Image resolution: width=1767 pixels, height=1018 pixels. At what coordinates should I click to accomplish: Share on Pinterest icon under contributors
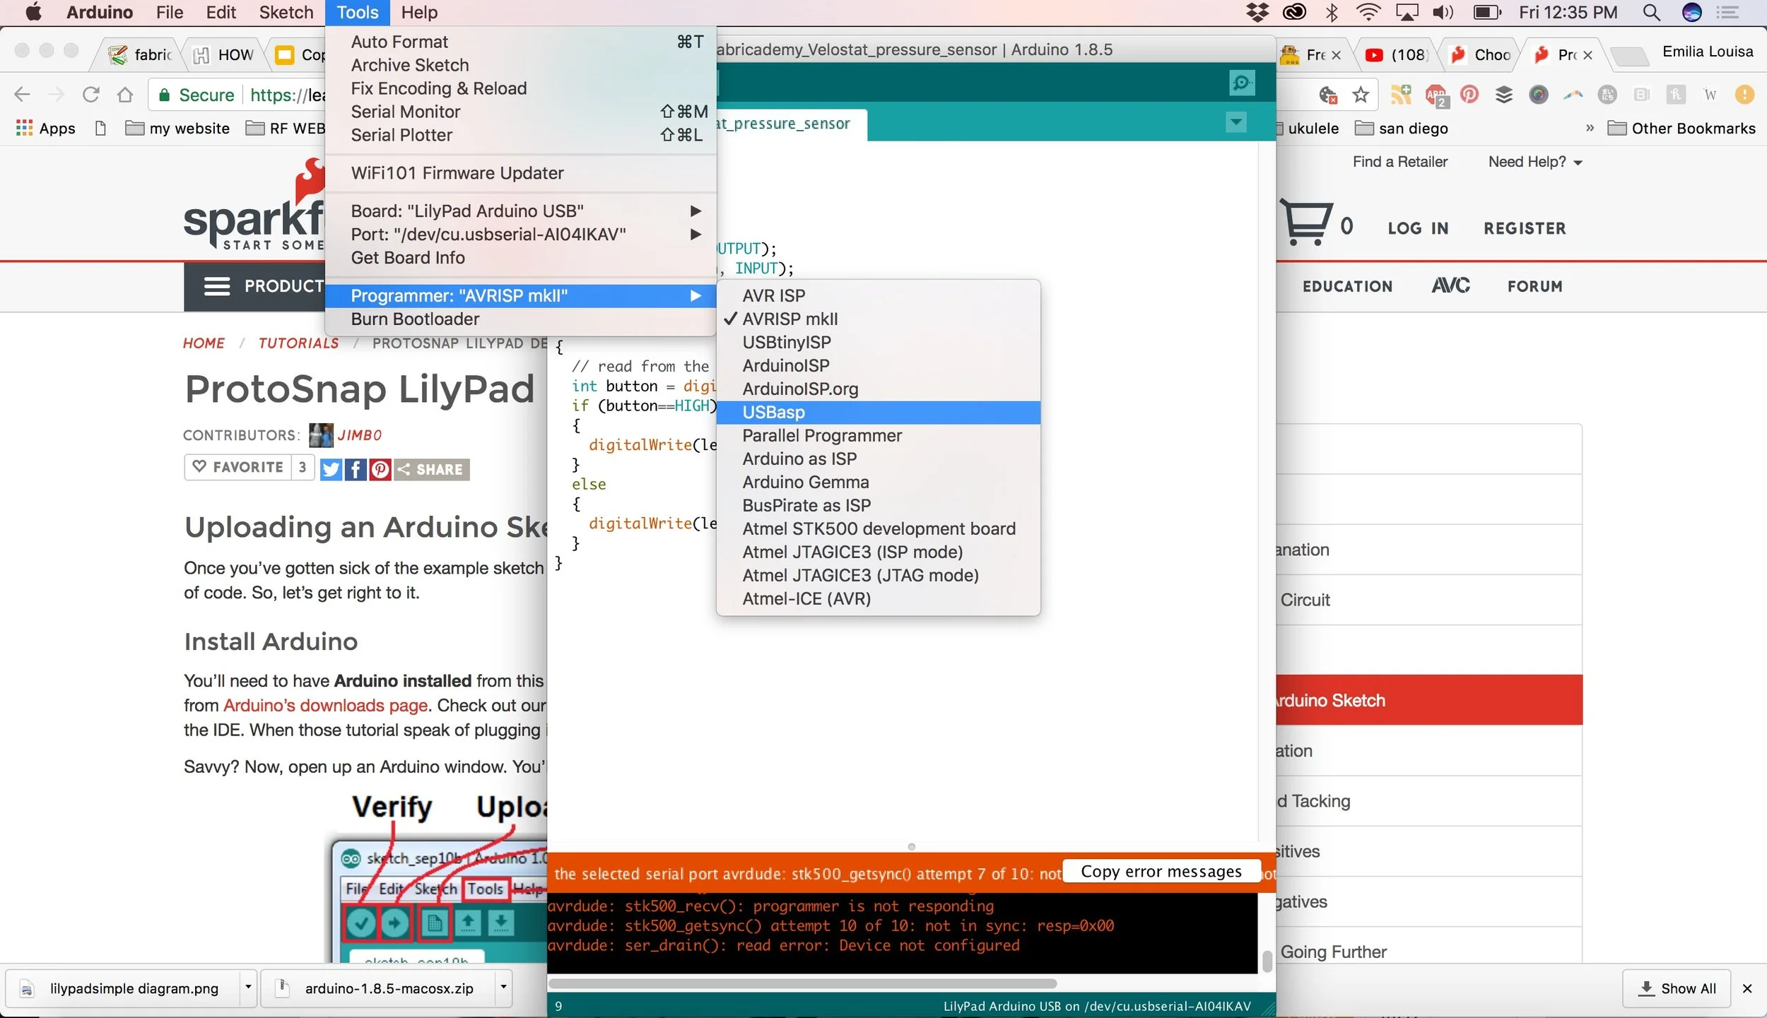[380, 469]
